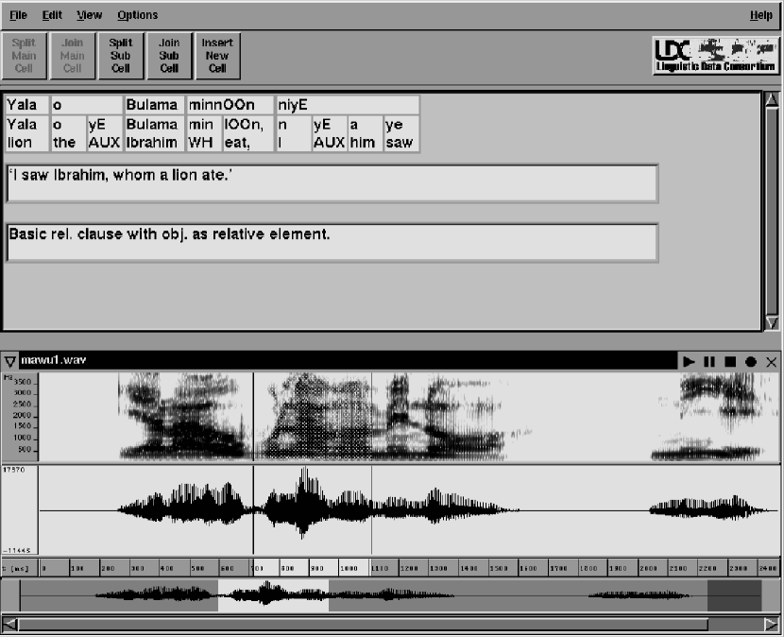
Task: Open the View menu
Action: (89, 15)
